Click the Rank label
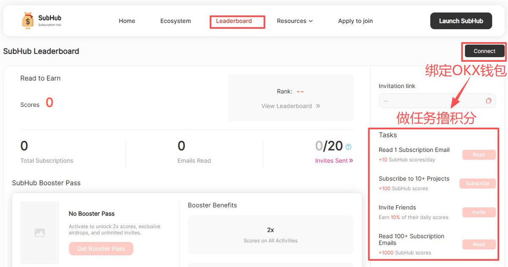 tap(284, 91)
